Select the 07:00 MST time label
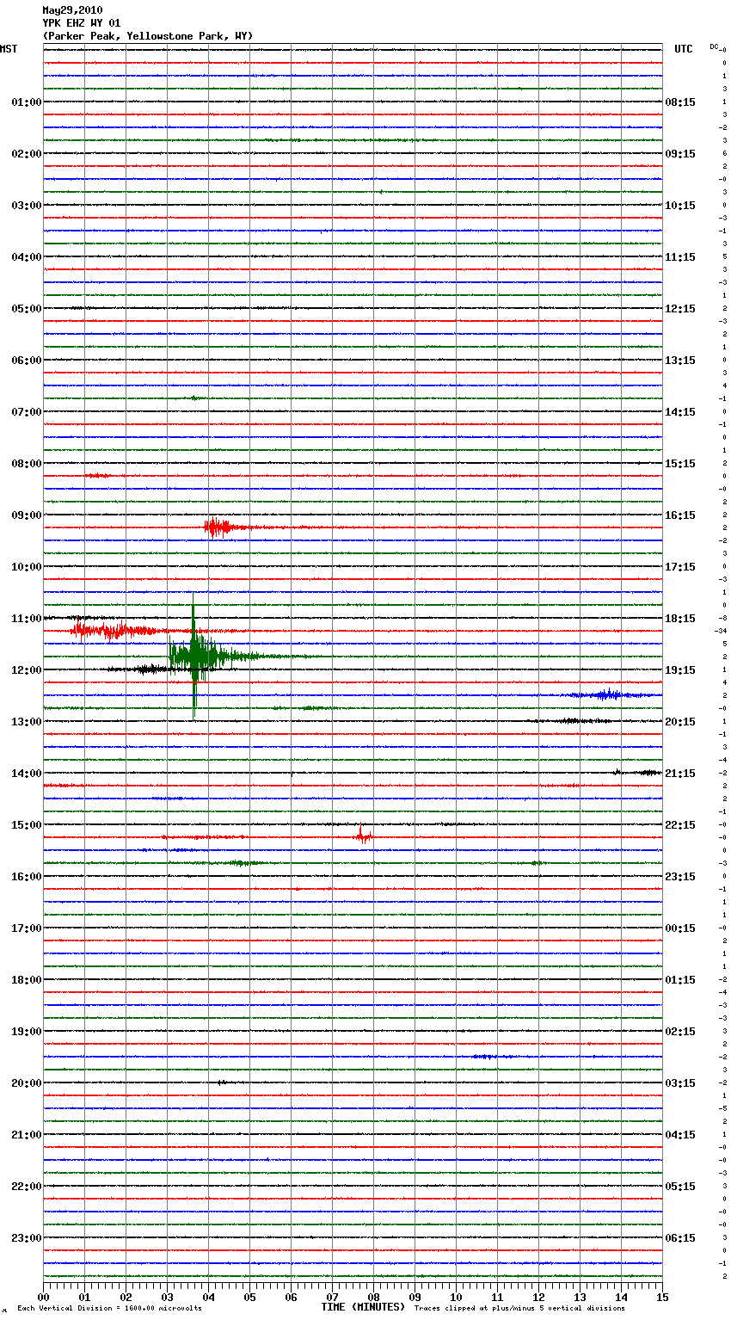Image resolution: width=731 pixels, height=1320 pixels. (x=26, y=412)
